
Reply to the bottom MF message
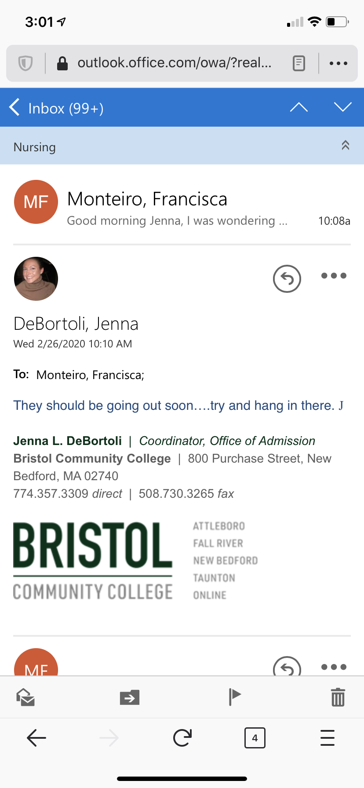(x=287, y=667)
